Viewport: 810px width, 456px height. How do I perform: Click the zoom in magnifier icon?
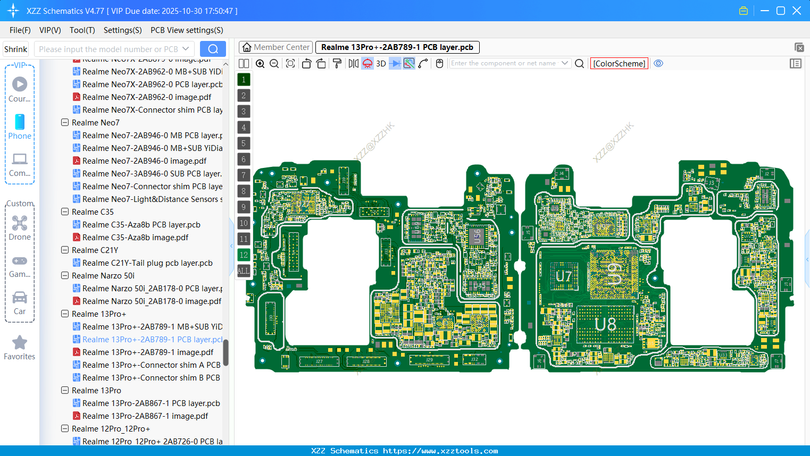(260, 64)
